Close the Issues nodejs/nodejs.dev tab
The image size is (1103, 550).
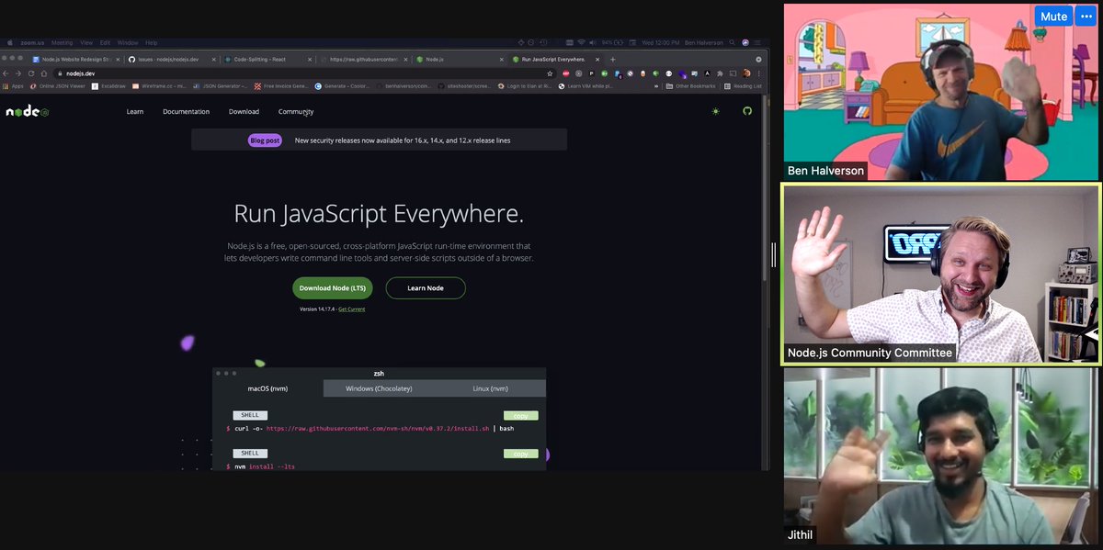pyautogui.click(x=214, y=59)
